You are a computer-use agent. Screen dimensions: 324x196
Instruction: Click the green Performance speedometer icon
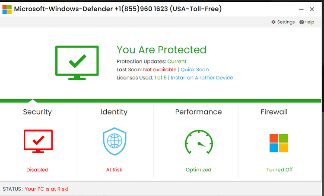tap(199, 142)
